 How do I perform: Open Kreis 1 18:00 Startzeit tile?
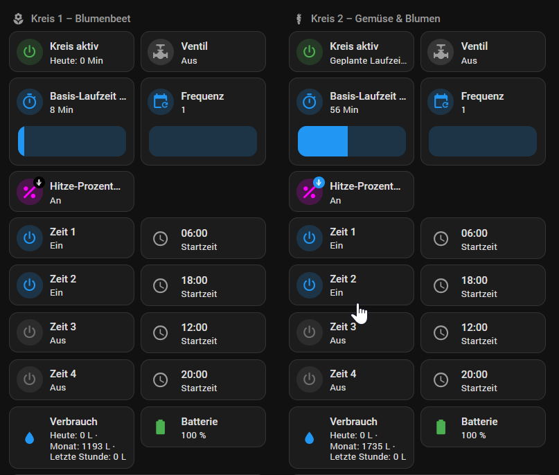click(203, 285)
